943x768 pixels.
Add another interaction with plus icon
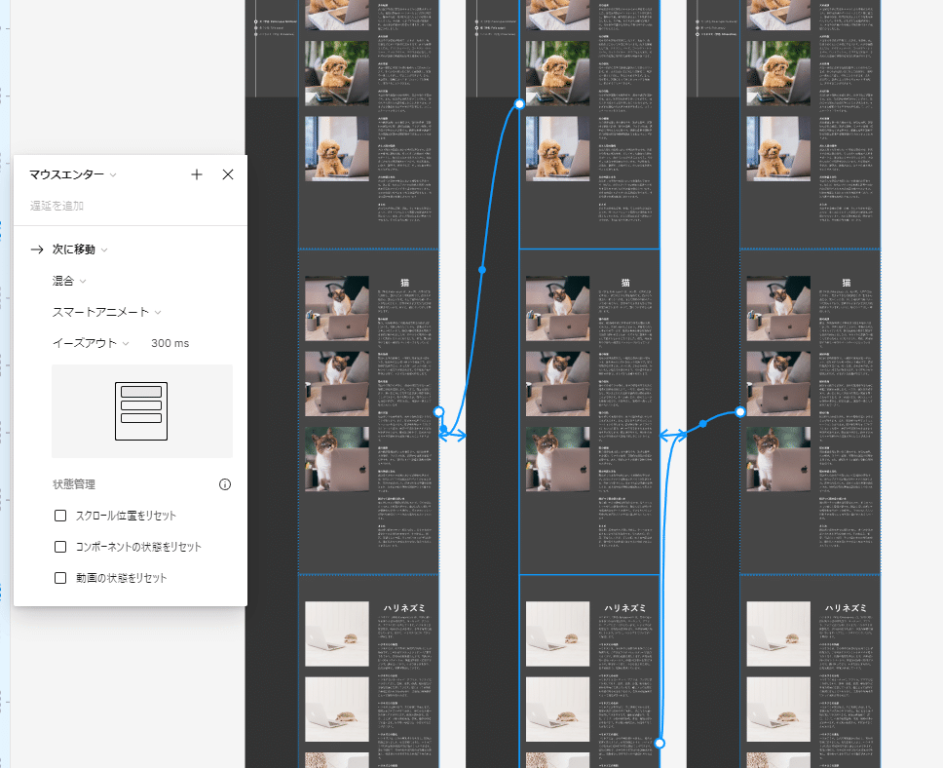(x=197, y=174)
